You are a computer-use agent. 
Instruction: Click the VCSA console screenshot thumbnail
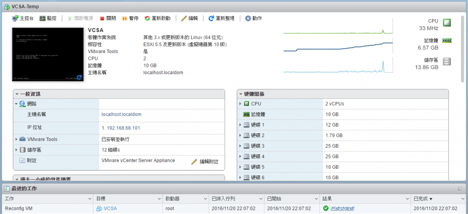pos(48,54)
